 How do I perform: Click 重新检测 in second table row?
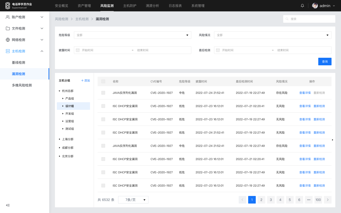[x=319, y=106]
